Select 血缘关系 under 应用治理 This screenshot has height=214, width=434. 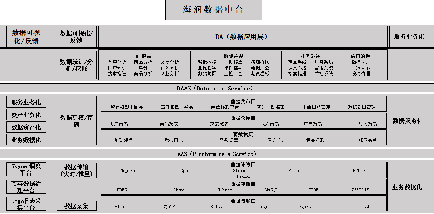(361, 68)
